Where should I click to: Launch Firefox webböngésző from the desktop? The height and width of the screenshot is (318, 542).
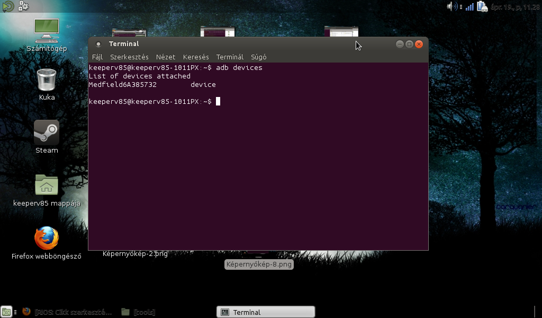(47, 243)
